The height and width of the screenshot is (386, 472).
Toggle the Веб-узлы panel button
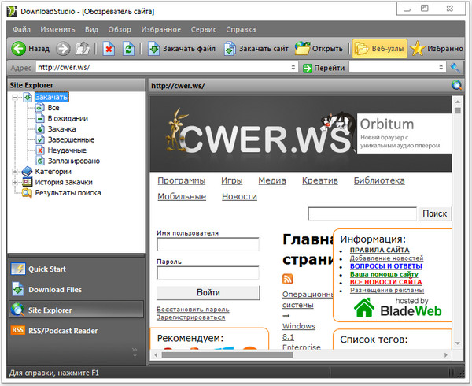tap(378, 48)
